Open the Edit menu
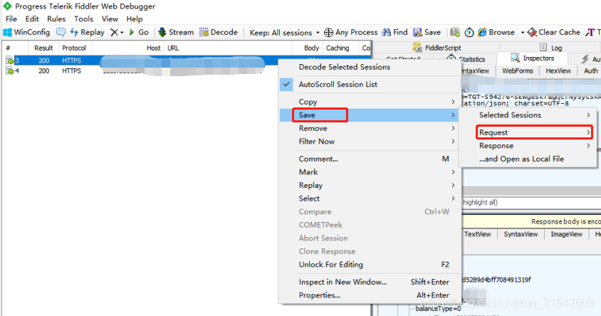The image size is (601, 316). [32, 19]
